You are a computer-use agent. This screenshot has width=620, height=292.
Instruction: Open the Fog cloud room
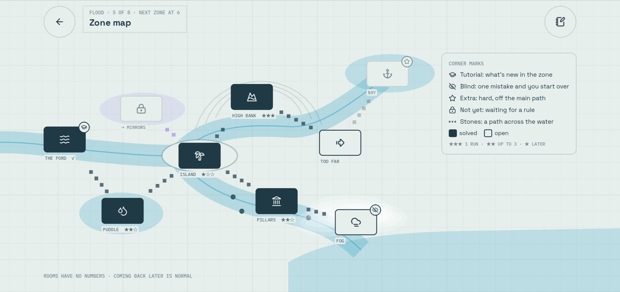coord(356,222)
